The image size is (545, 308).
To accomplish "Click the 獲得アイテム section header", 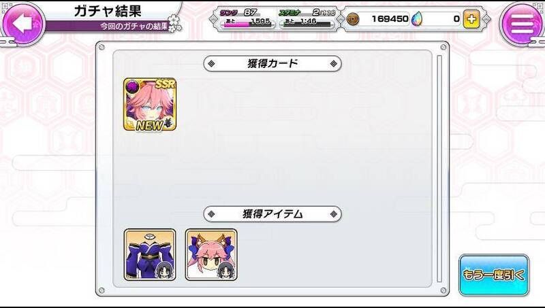I will pos(272,214).
